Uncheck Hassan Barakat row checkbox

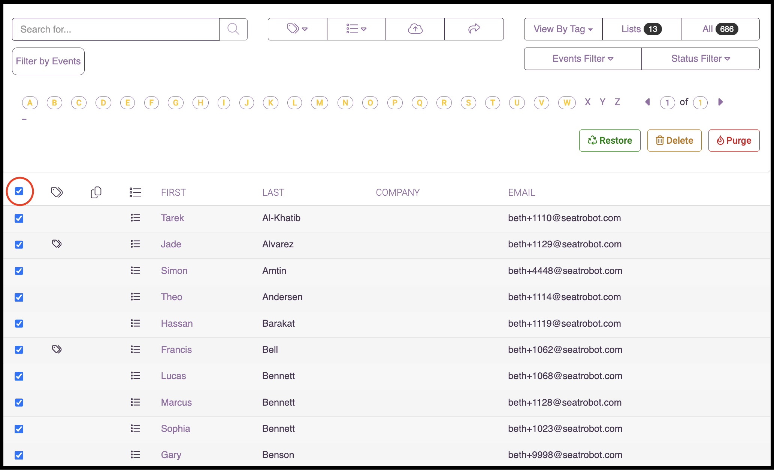(19, 323)
